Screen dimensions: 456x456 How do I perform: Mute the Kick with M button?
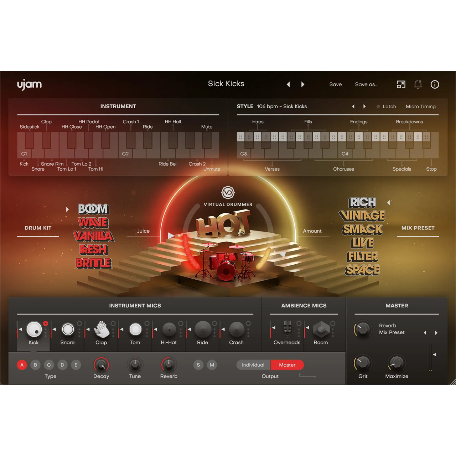click(x=212, y=365)
